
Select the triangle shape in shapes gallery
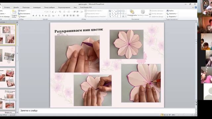(x=110, y=14)
